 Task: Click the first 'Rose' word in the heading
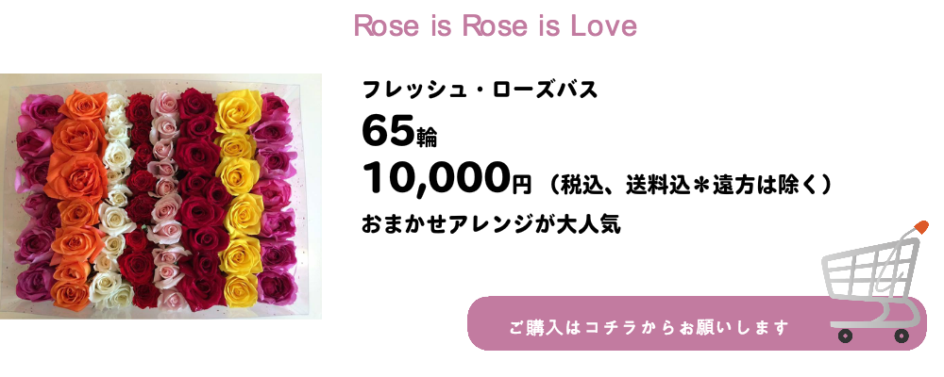click(382, 26)
